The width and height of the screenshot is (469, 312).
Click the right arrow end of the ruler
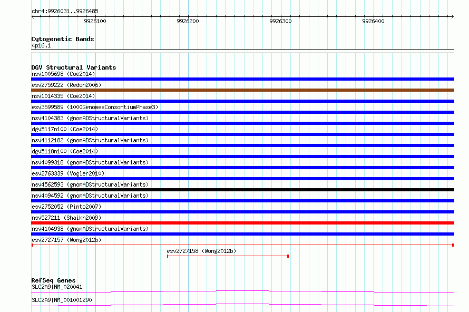click(452, 16)
